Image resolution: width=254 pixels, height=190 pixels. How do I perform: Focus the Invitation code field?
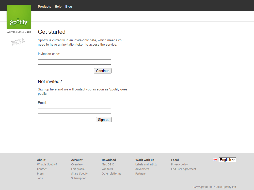(x=74, y=62)
